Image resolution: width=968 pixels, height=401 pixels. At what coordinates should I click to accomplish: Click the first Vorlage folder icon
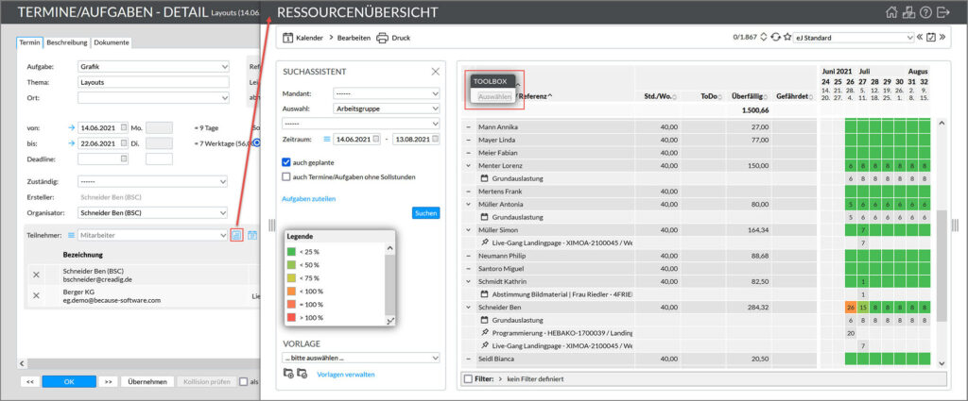pos(288,374)
